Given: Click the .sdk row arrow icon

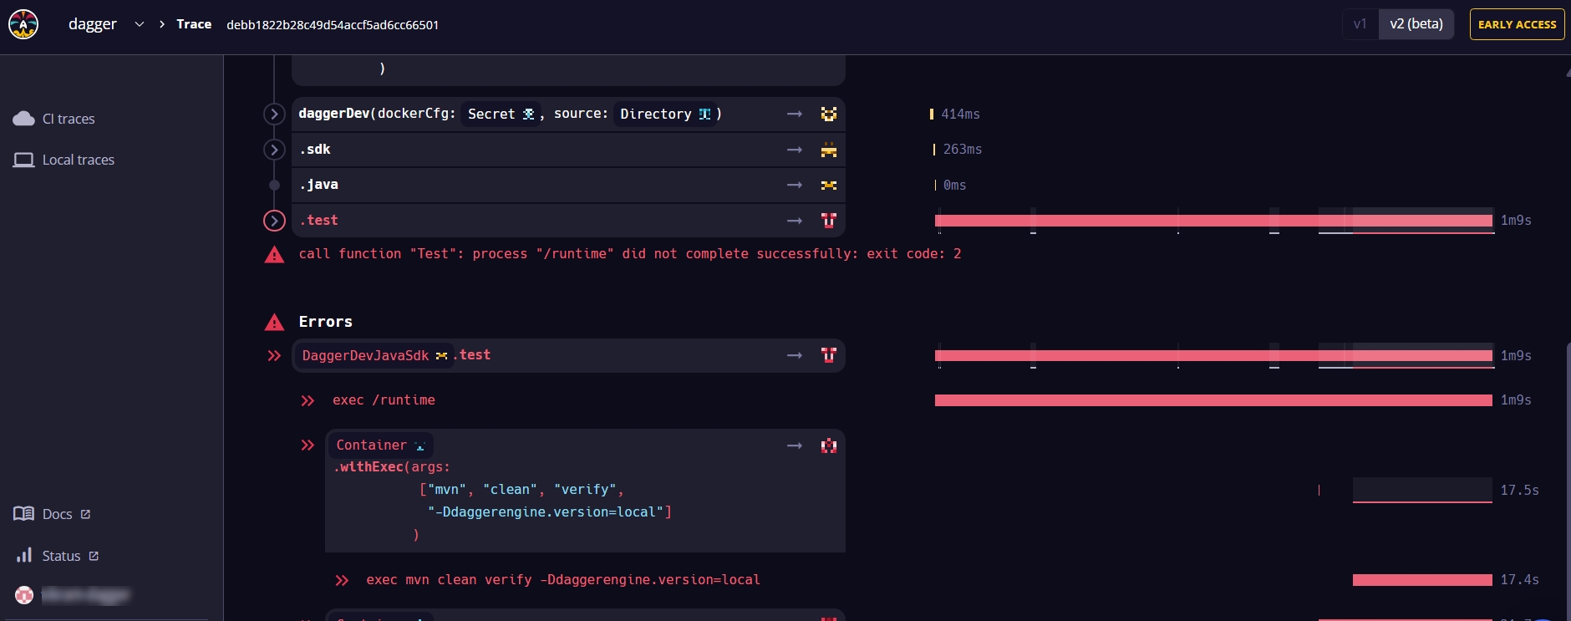Looking at the screenshot, I should (795, 150).
